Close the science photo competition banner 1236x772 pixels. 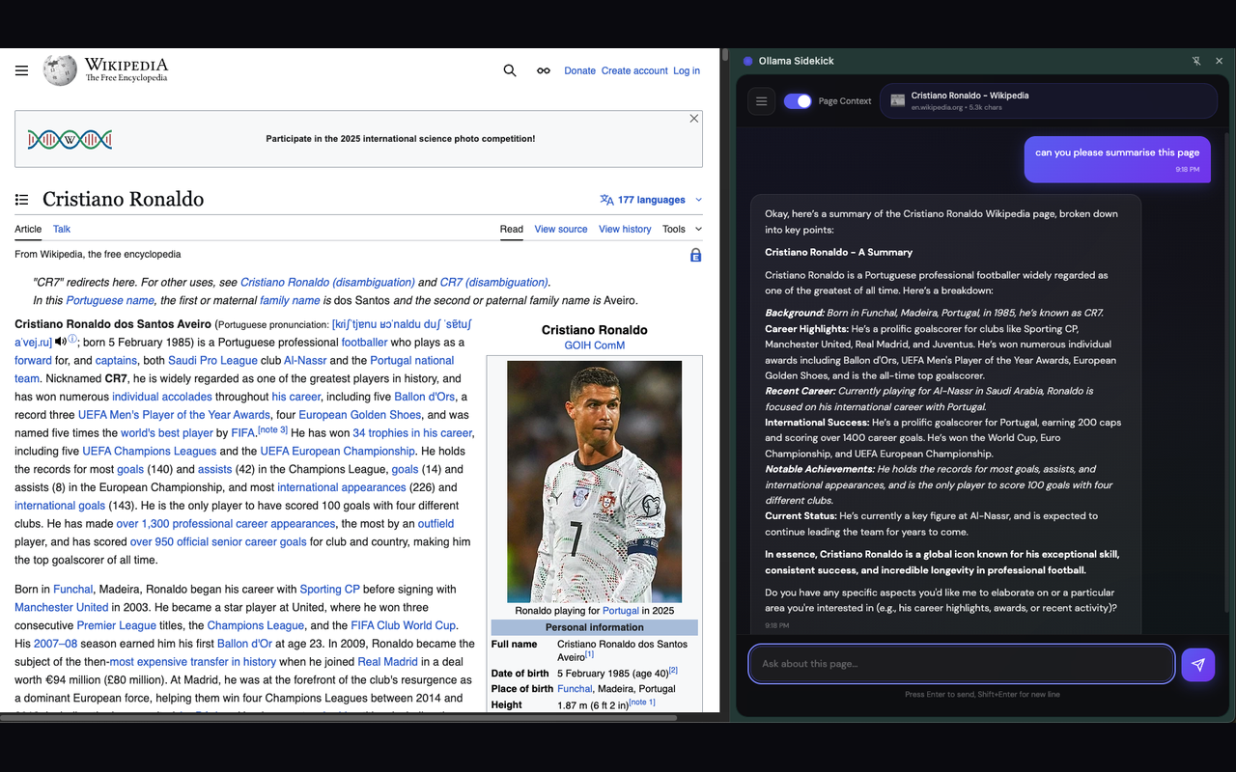tap(693, 119)
